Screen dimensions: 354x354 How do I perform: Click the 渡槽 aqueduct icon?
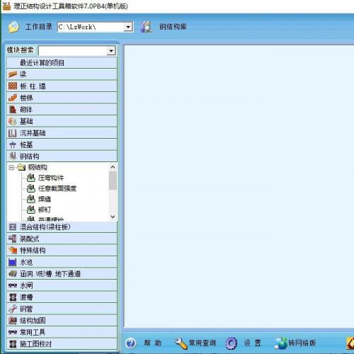point(13,297)
